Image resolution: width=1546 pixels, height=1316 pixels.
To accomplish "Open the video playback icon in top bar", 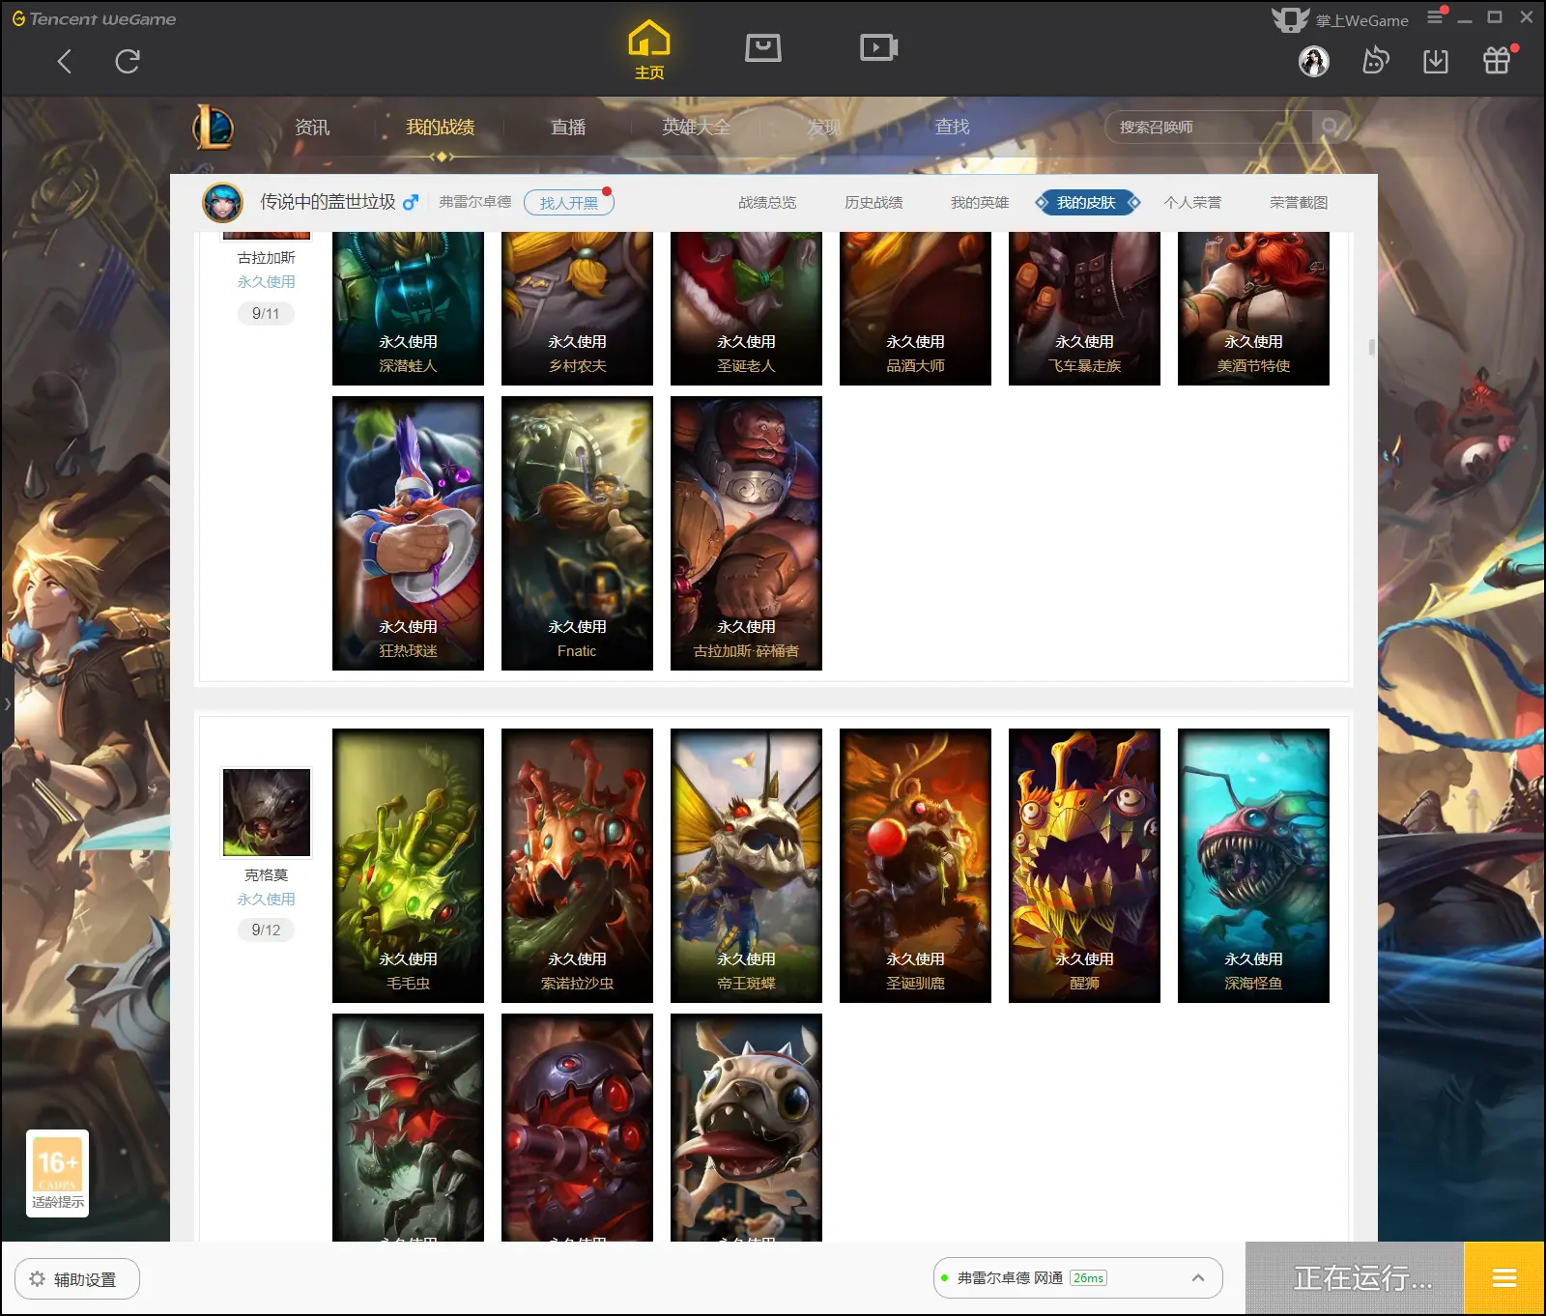I will (879, 47).
